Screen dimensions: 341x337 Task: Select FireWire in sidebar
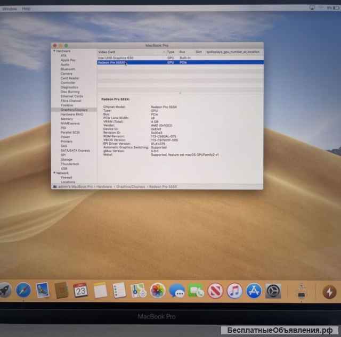pyautogui.click(x=67, y=105)
